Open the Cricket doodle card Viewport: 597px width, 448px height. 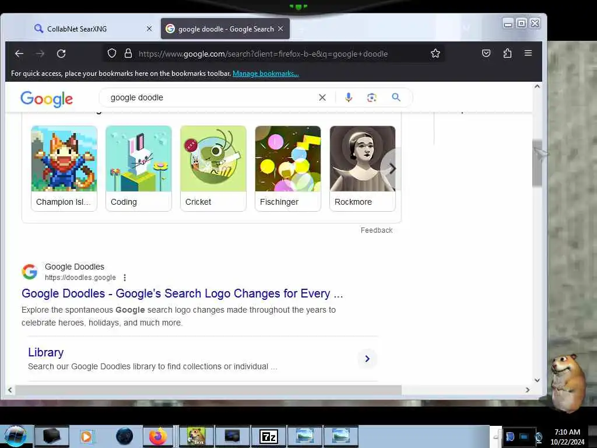pyautogui.click(x=213, y=169)
